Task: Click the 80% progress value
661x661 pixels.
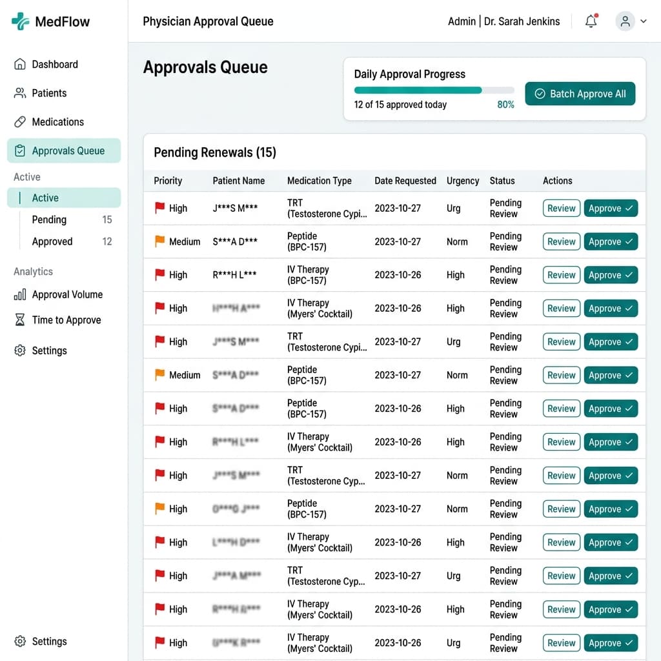Action: pyautogui.click(x=505, y=105)
